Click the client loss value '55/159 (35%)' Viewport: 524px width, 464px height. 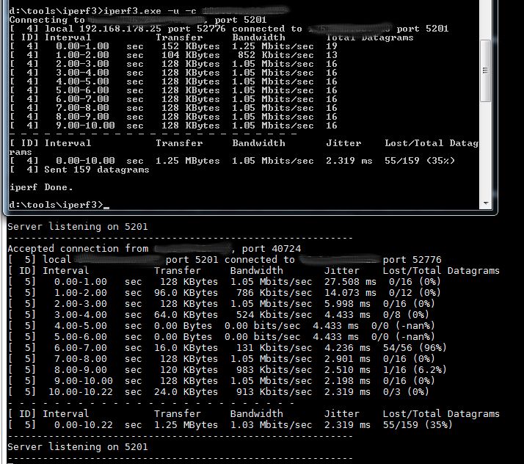[419, 161]
